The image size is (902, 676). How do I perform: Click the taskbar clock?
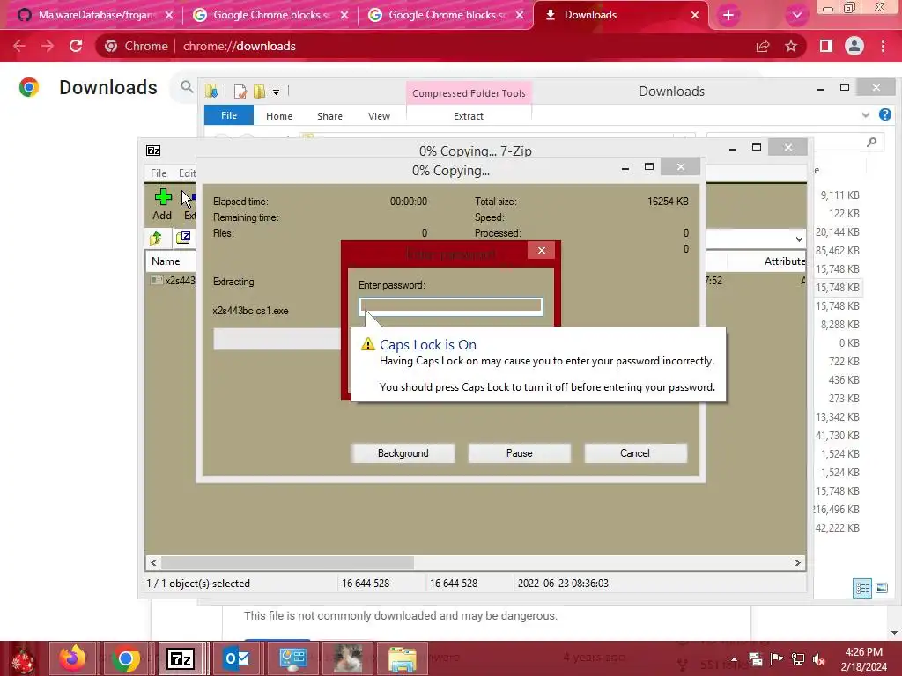click(863, 659)
